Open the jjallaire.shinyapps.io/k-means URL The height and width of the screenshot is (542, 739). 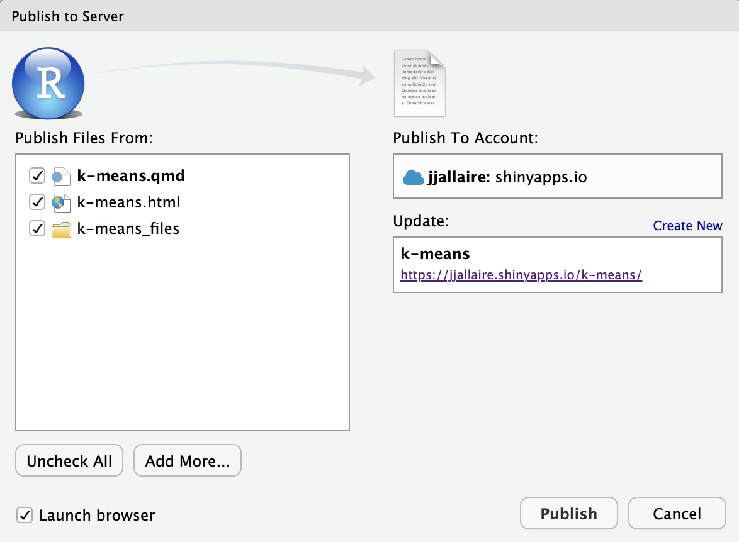coord(521,275)
